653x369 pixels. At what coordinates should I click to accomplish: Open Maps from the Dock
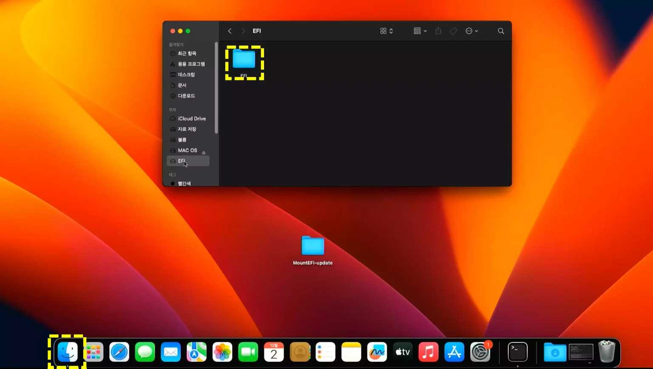click(x=196, y=352)
